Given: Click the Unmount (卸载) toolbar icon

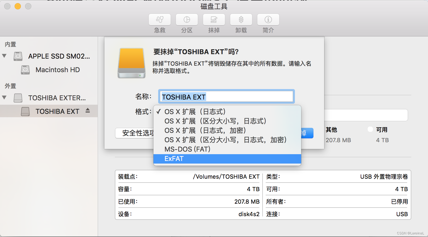Looking at the screenshot, I should tap(241, 20).
